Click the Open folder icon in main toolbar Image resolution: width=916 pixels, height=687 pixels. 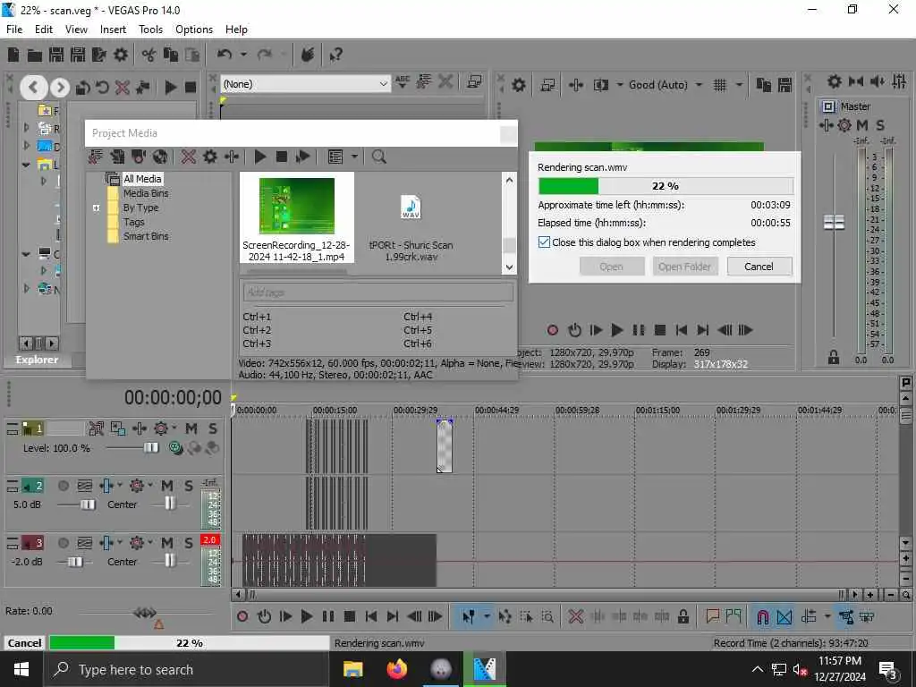(35, 55)
